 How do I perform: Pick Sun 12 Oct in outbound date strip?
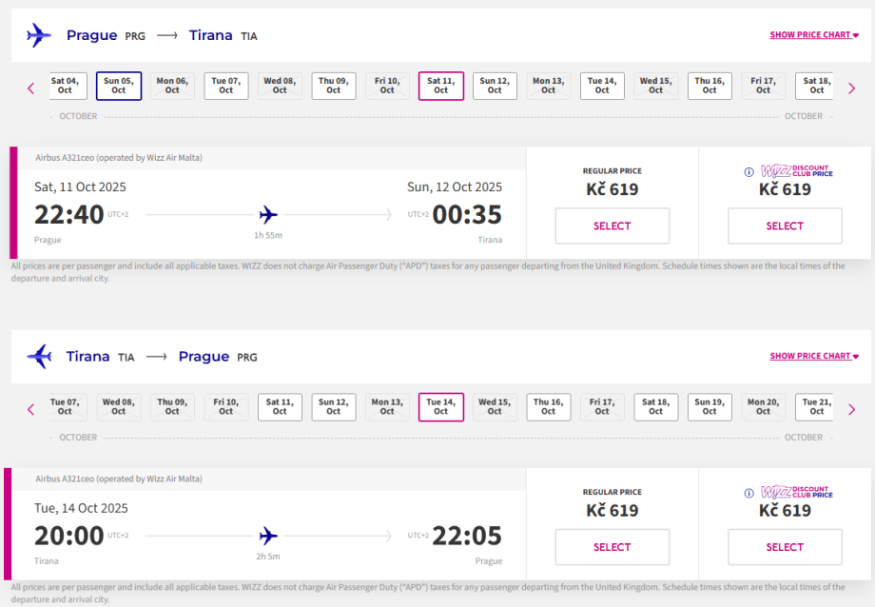click(495, 86)
